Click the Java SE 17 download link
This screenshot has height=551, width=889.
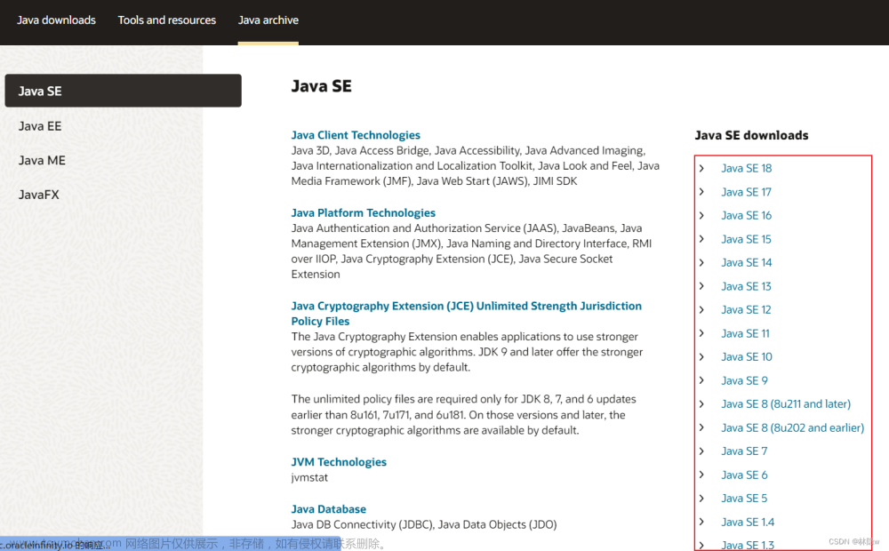click(746, 192)
